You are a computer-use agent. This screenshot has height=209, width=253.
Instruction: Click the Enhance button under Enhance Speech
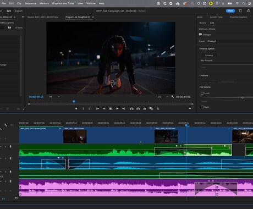(209, 55)
